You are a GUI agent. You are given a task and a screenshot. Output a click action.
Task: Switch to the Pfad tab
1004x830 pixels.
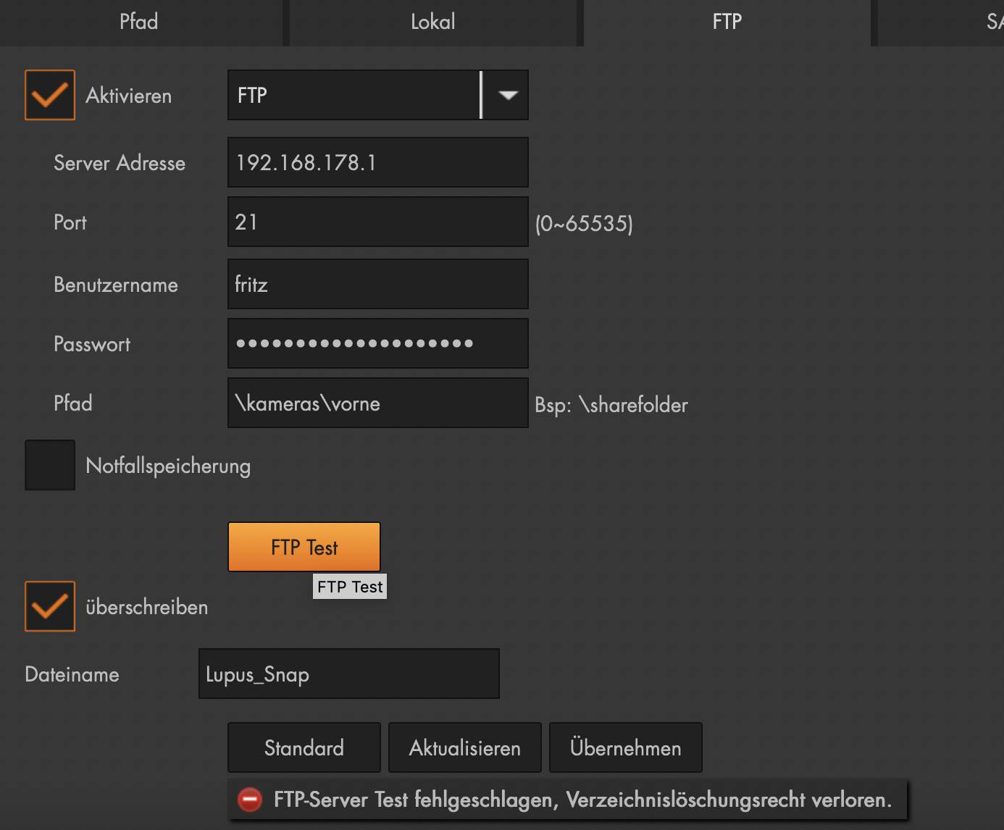(139, 22)
